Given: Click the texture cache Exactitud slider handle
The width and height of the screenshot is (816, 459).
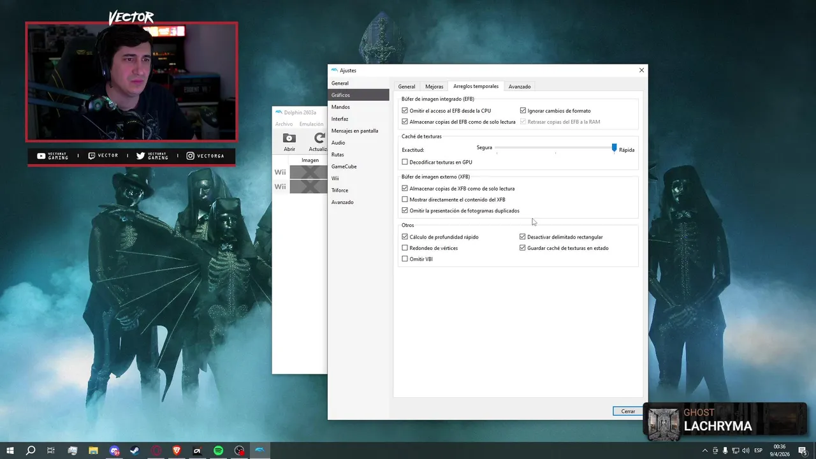Looking at the screenshot, I should click(x=615, y=148).
